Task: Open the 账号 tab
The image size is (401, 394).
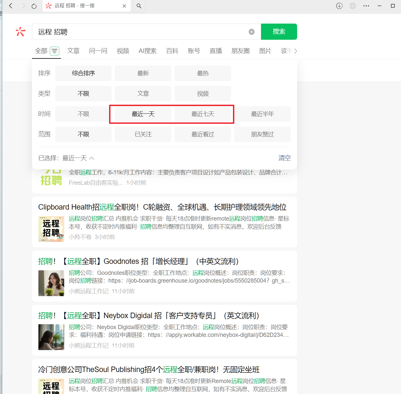Action: [x=194, y=51]
